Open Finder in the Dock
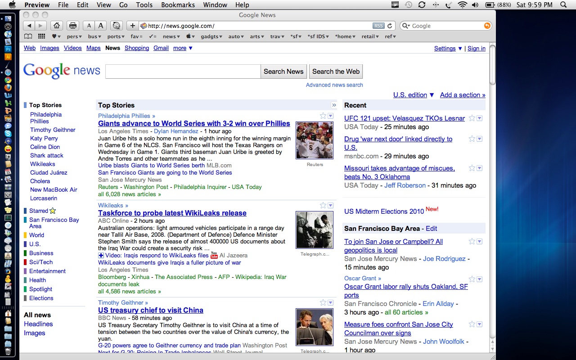The image size is (576, 360). (x=8, y=18)
